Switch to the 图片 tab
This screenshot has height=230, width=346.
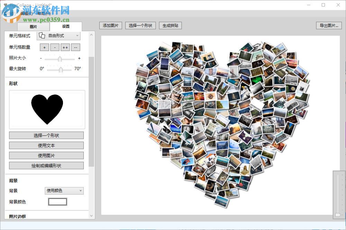point(33,26)
